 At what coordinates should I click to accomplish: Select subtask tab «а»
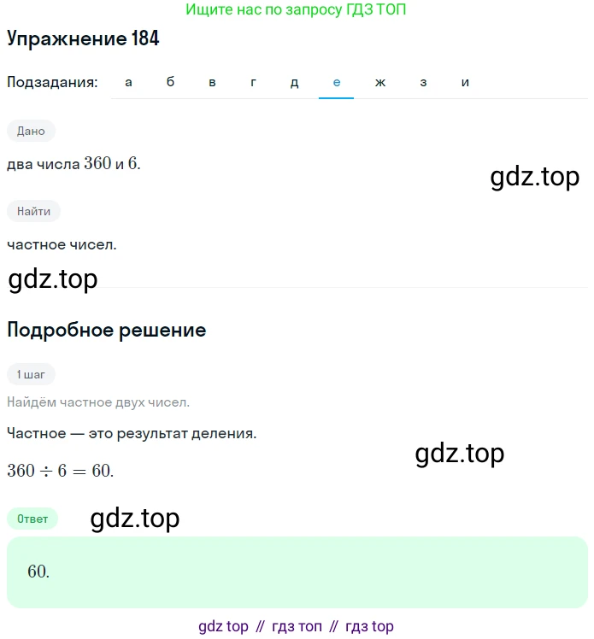(128, 82)
